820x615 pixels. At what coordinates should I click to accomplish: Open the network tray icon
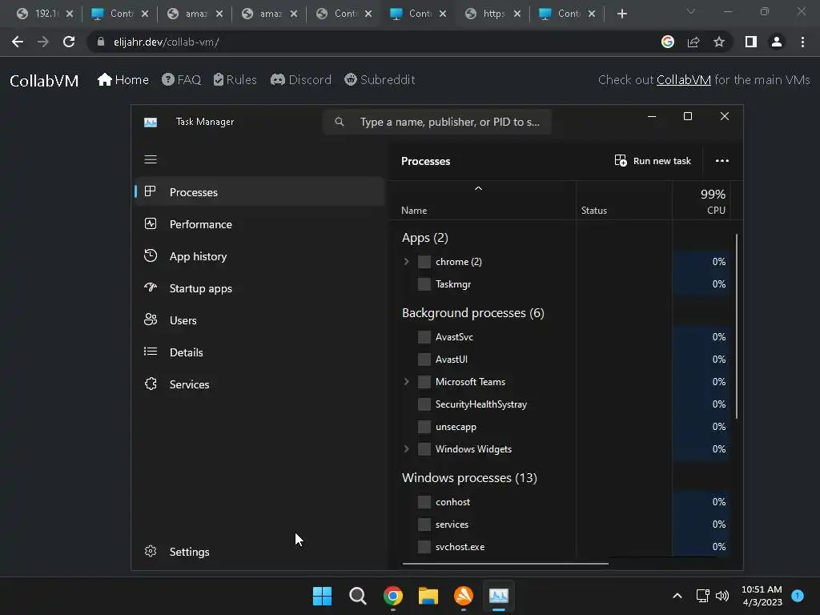(x=702, y=596)
